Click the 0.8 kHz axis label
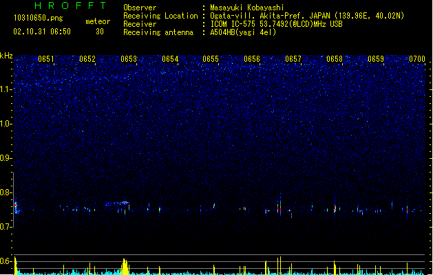 click(6, 192)
